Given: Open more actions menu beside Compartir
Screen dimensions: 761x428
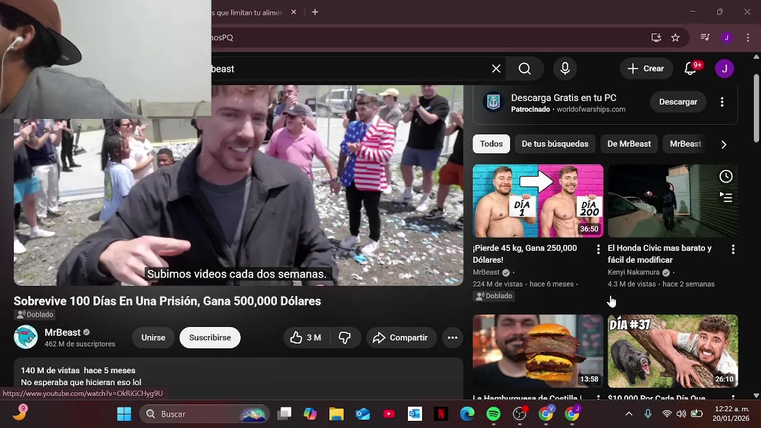Looking at the screenshot, I should pos(452,338).
